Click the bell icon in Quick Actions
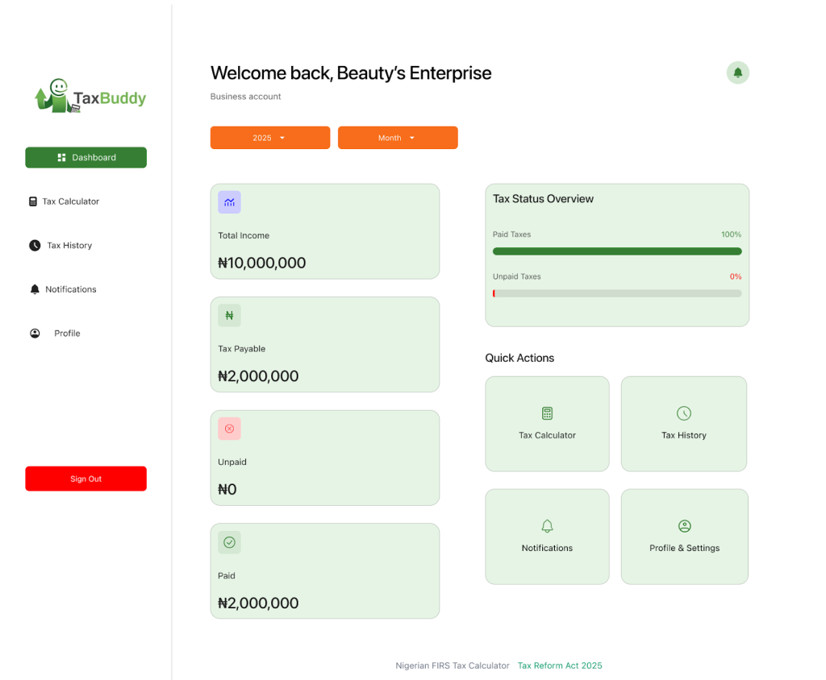Viewport: 826px width, 680px height. [x=547, y=526]
